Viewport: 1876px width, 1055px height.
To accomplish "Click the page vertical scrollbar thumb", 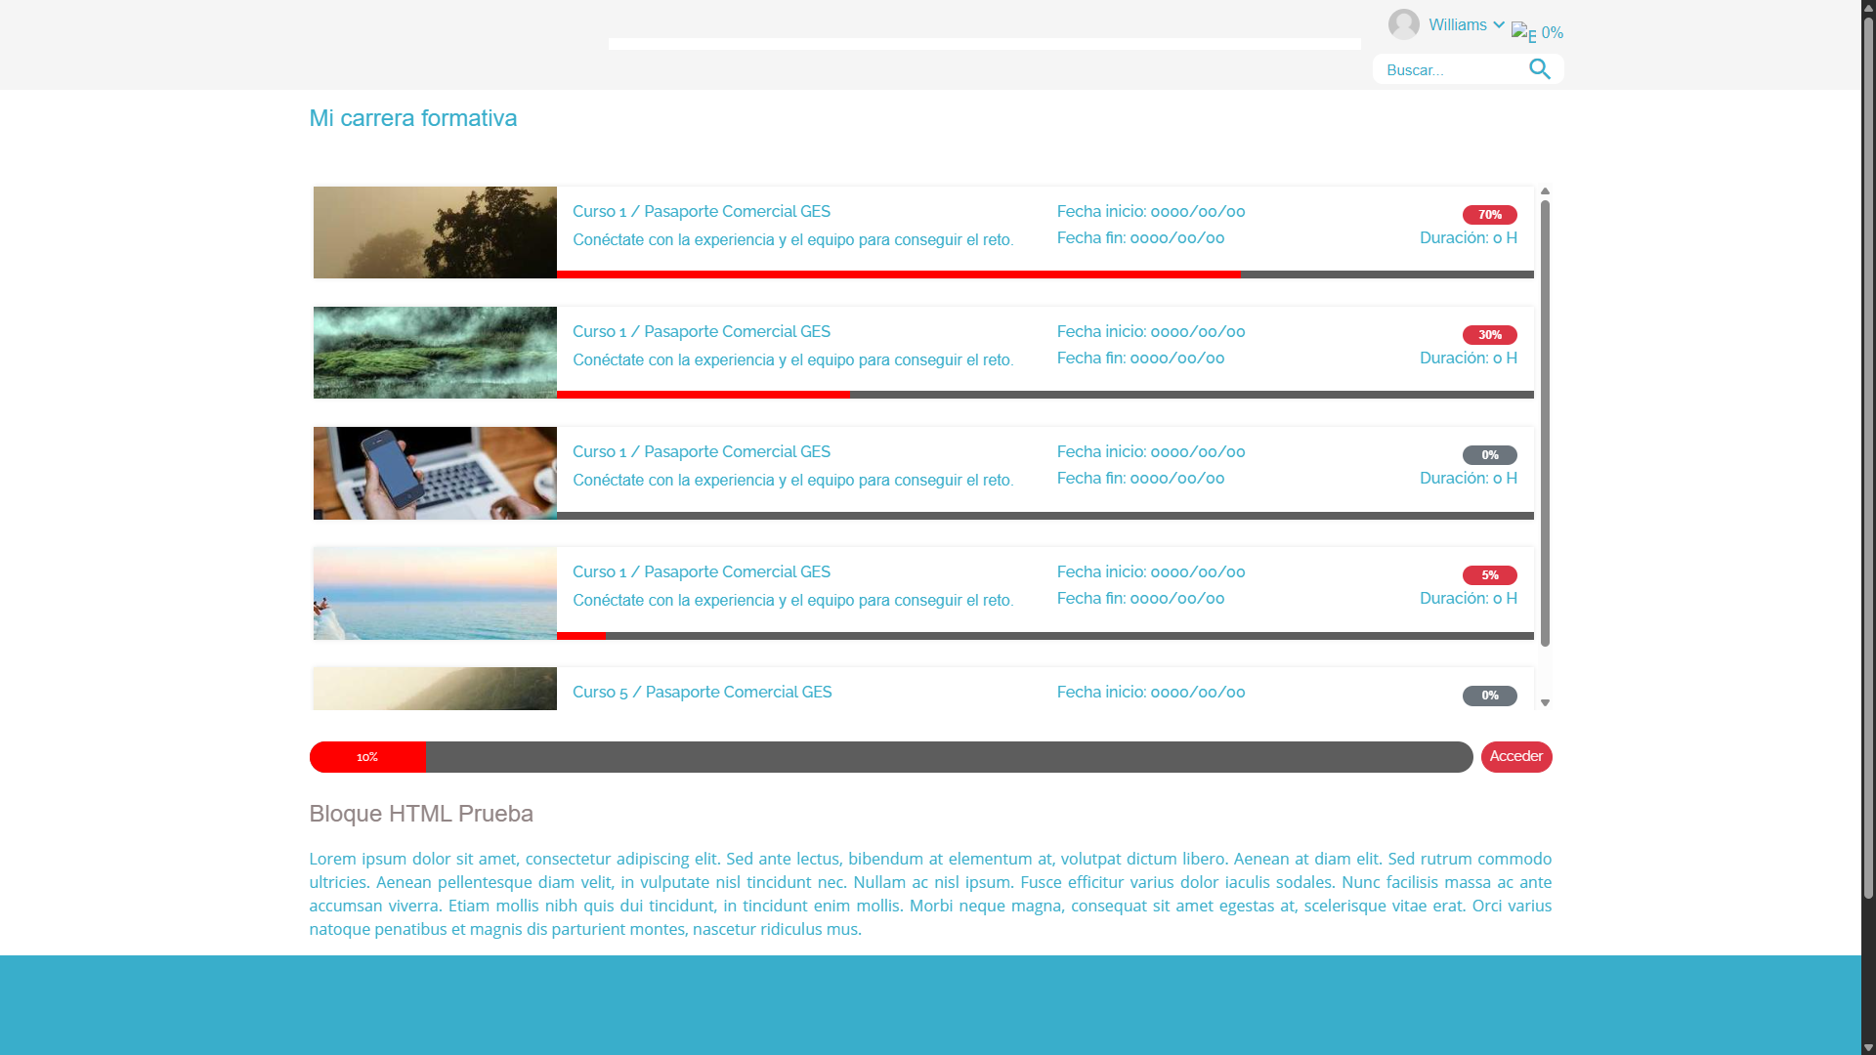I will click(1868, 457).
